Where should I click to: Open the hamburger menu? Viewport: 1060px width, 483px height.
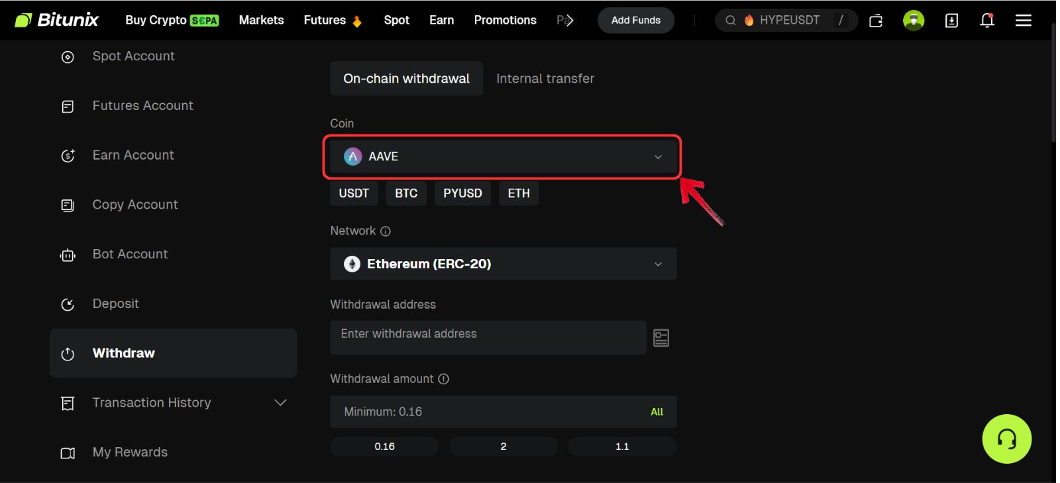[x=1024, y=21]
